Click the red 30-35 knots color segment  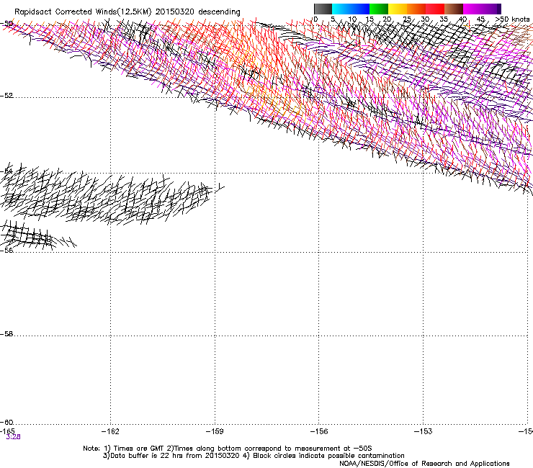(x=435, y=9)
